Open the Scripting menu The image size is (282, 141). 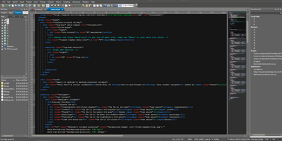pyautogui.click(x=67, y=2)
